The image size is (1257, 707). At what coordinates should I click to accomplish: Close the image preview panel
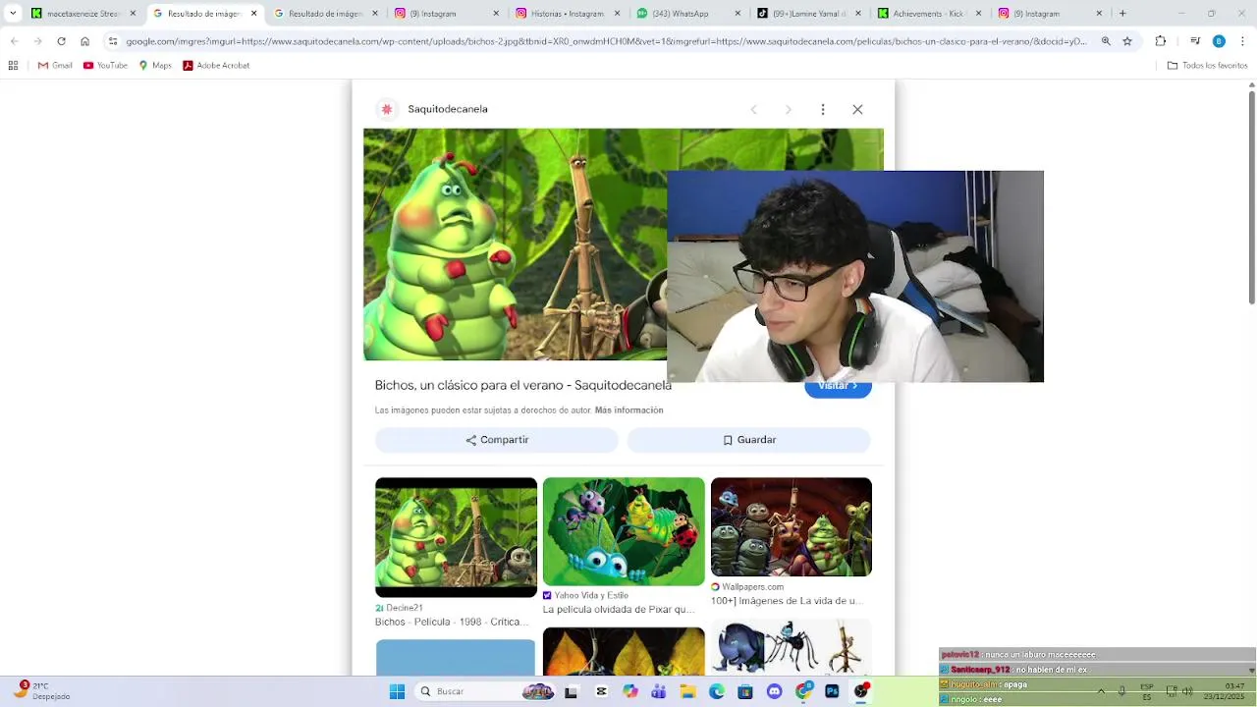pyautogui.click(x=857, y=110)
